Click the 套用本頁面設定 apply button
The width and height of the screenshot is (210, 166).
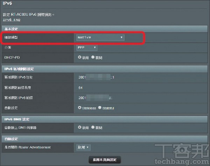tap(105, 160)
